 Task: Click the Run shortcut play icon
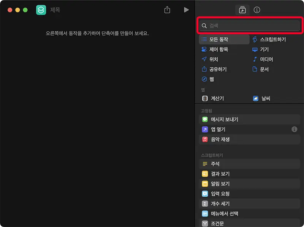point(186,10)
